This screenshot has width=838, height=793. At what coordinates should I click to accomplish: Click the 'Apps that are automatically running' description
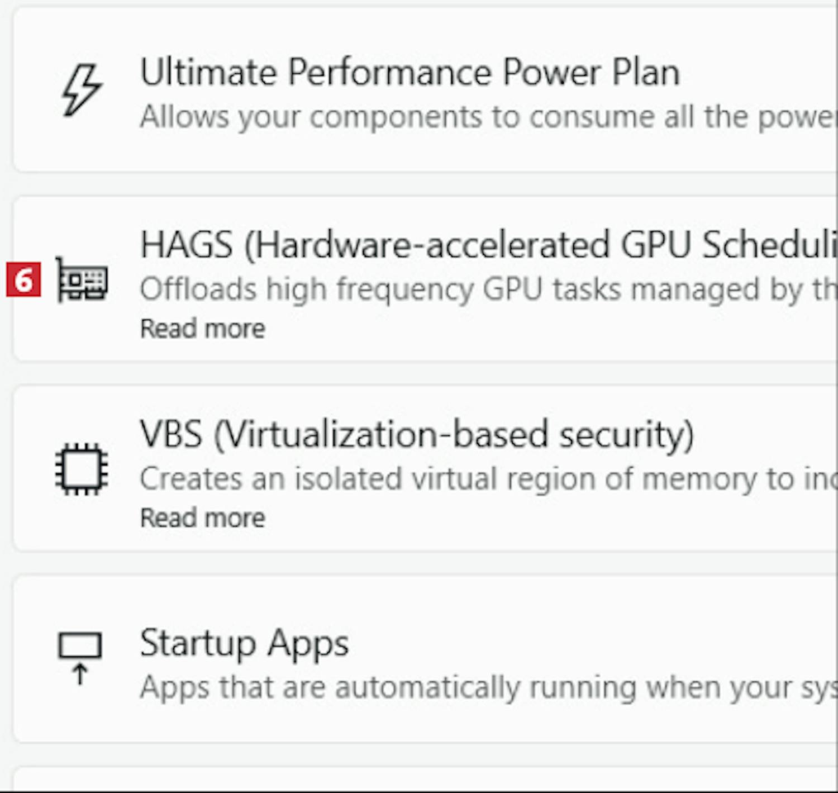(486, 687)
